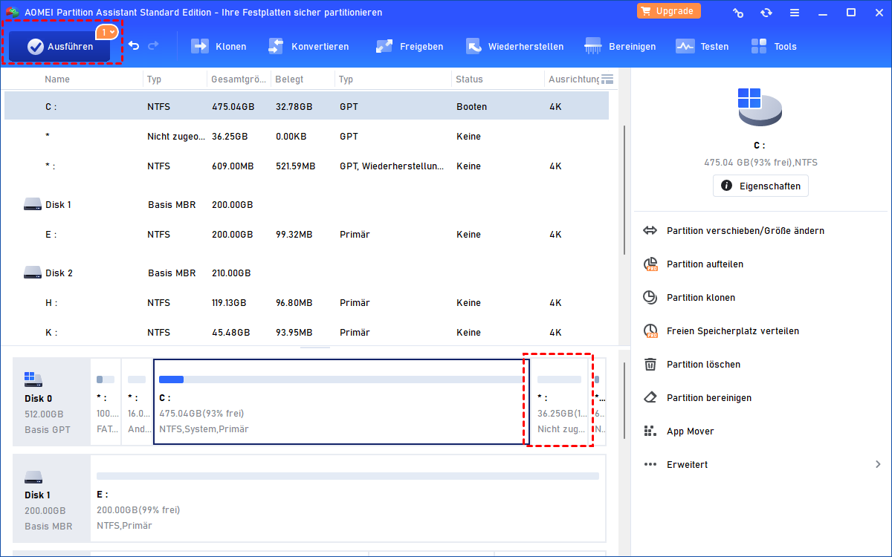The width and height of the screenshot is (892, 557).
Task: Open the Testen toolbar item
Action: pos(702,46)
